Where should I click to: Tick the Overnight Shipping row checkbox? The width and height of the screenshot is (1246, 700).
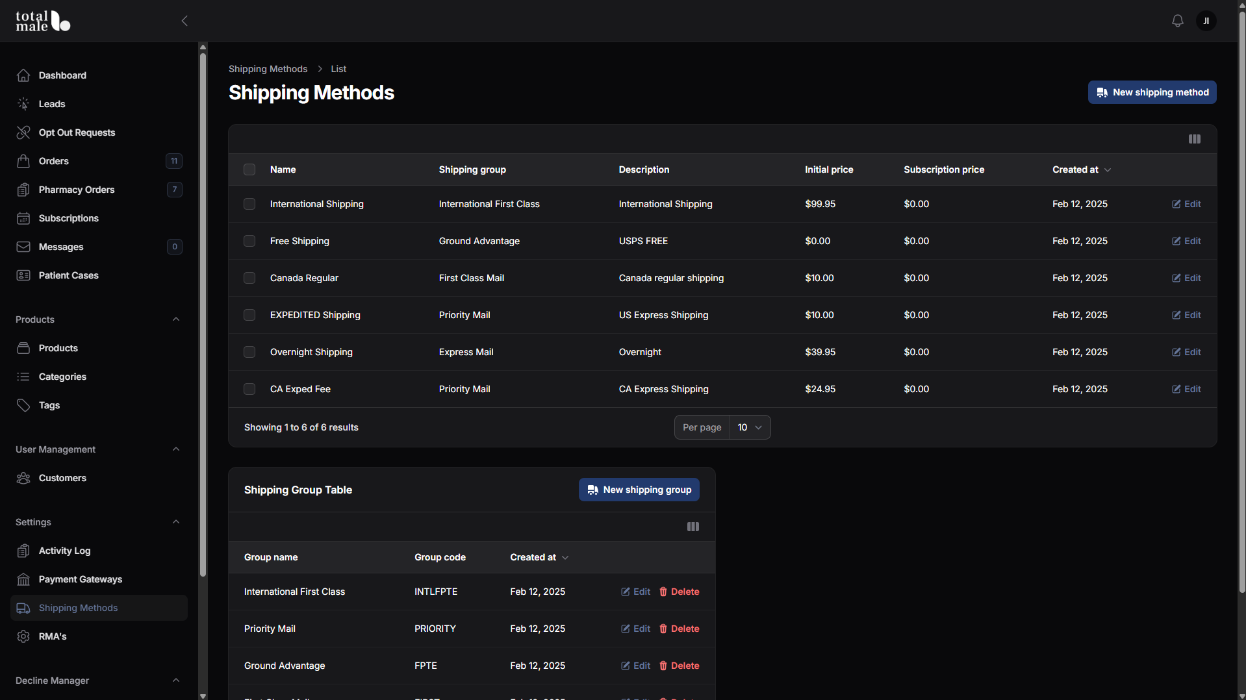click(x=249, y=352)
